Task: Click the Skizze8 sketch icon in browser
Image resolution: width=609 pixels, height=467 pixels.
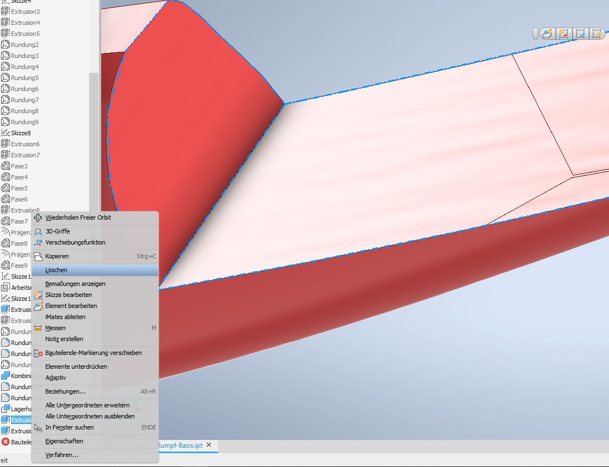Action: point(6,133)
